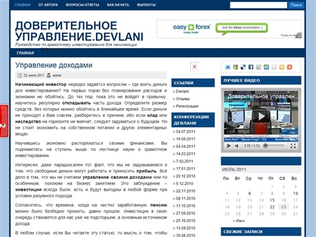Open conference entry 27.09.2010

pyautogui.click(x=185, y=213)
